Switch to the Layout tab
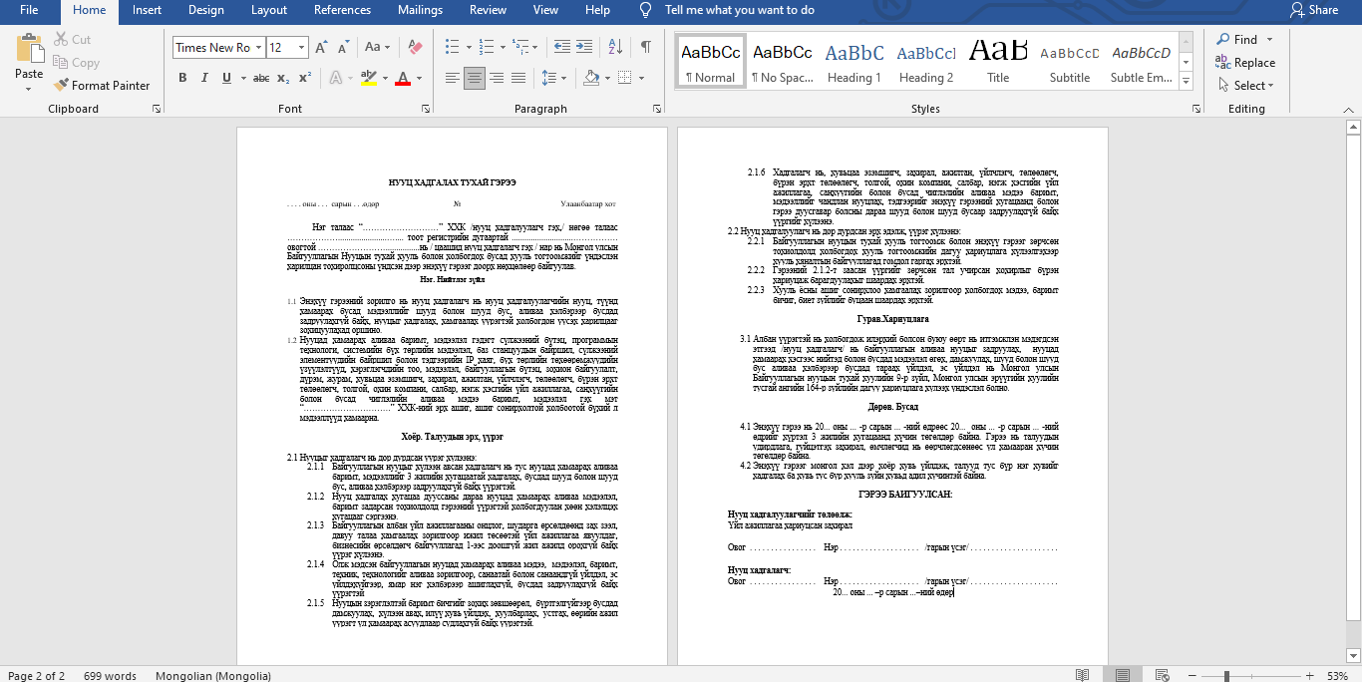Viewport: 1362px width, 682px height. coord(269,10)
